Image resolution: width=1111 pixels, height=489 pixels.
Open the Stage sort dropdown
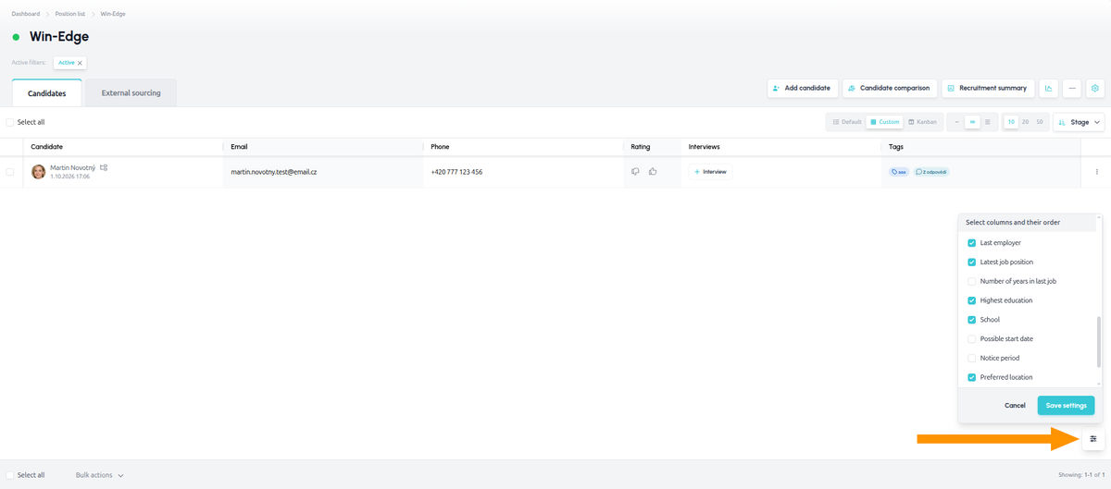pos(1079,122)
